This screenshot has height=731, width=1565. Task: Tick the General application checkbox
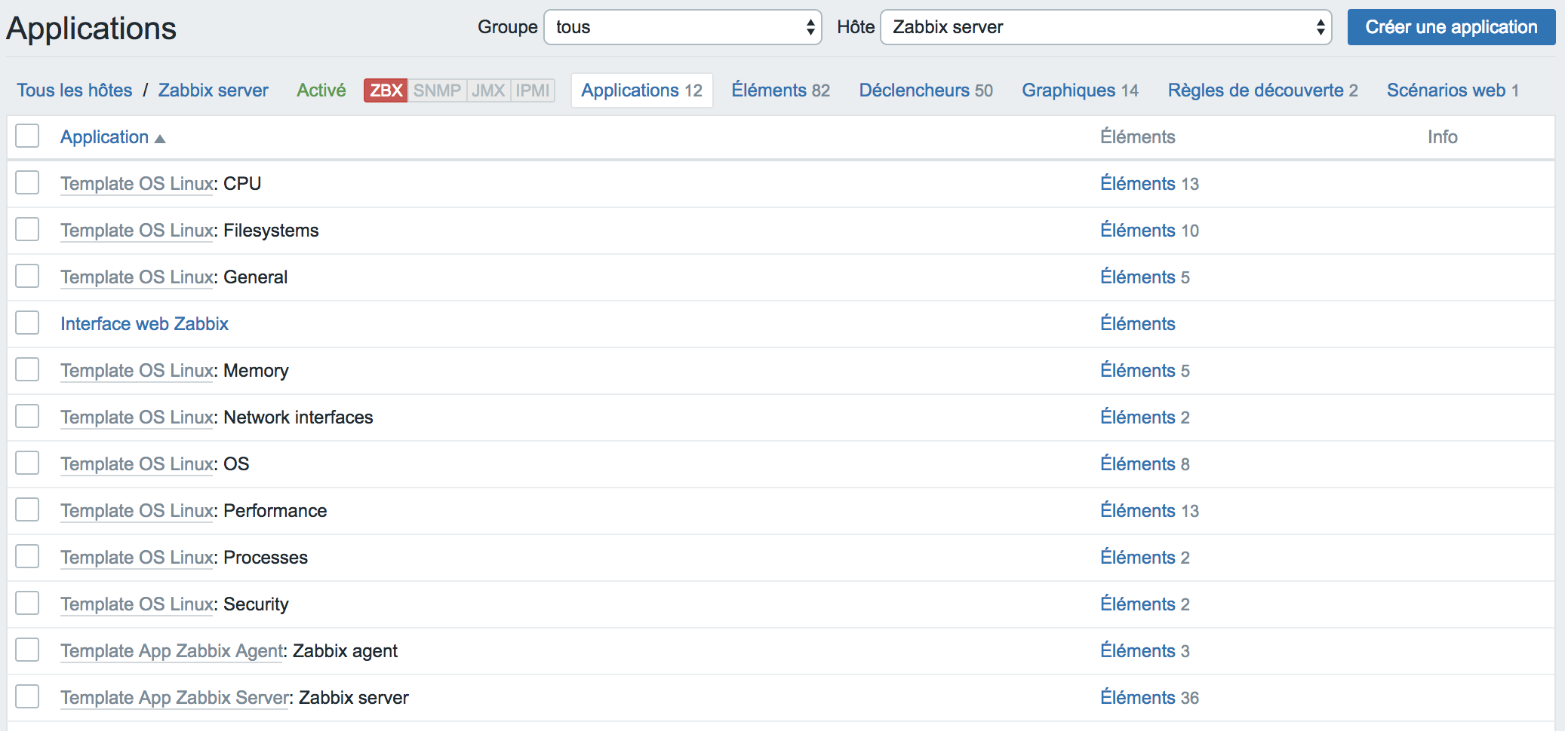[27, 277]
